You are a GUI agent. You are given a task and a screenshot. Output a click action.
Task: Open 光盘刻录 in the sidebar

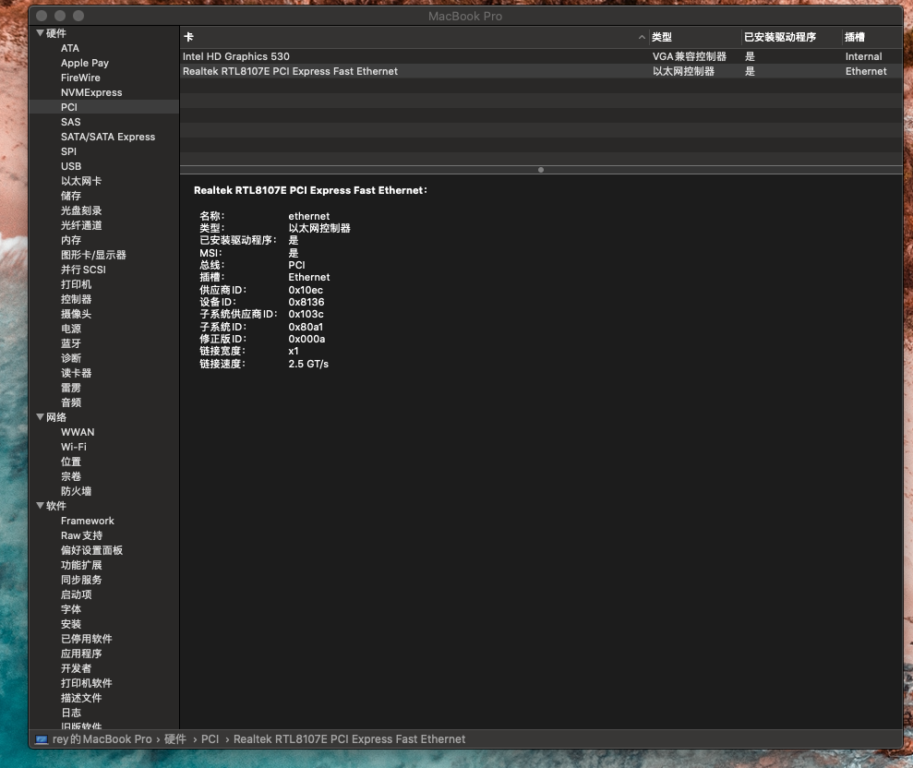(x=81, y=210)
